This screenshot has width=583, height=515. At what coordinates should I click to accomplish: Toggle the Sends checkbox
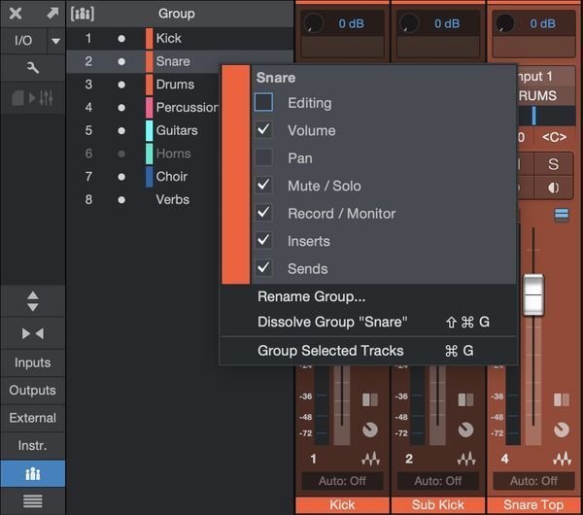(x=263, y=268)
